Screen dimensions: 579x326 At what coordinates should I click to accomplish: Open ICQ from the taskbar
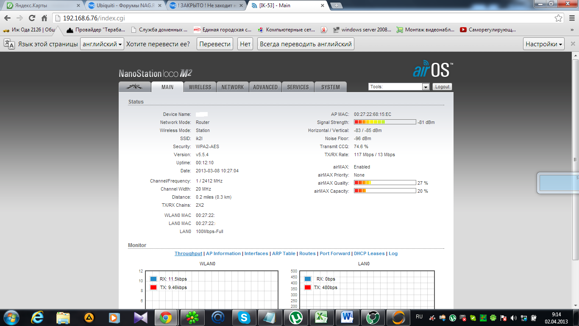pyautogui.click(x=193, y=317)
